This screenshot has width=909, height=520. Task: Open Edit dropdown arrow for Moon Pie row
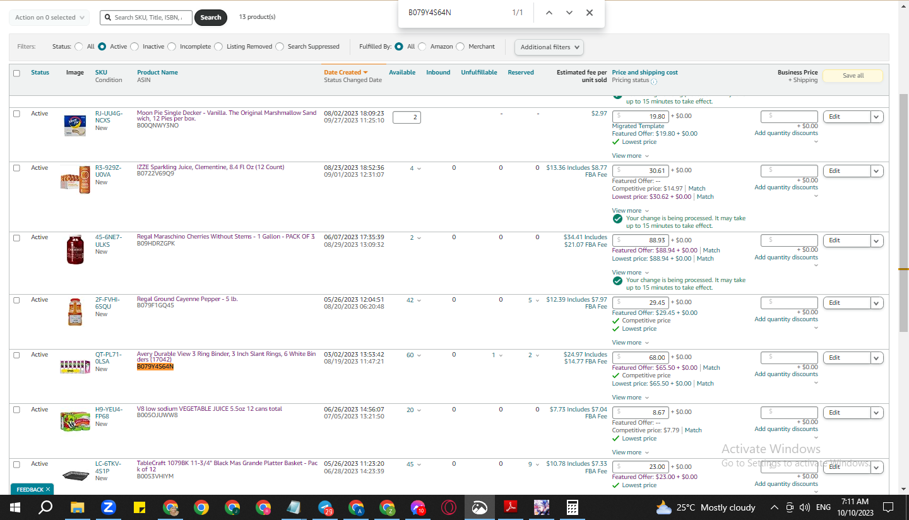pyautogui.click(x=877, y=117)
